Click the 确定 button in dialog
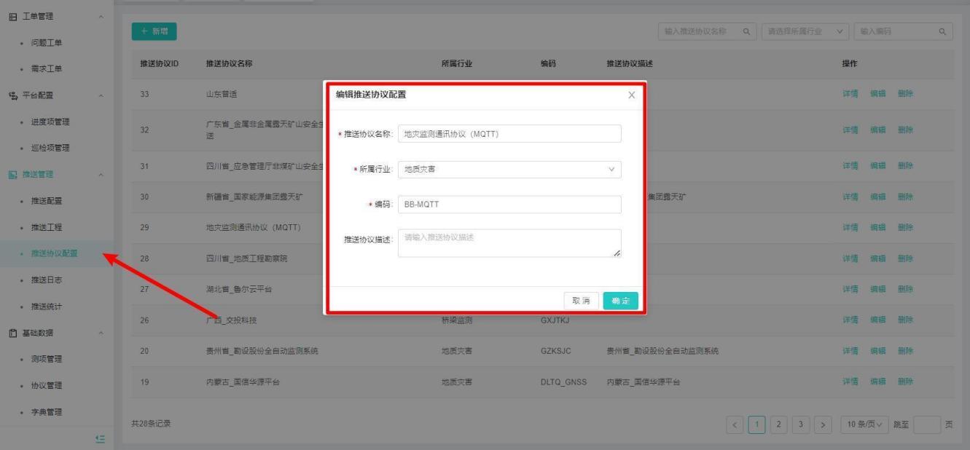 point(620,301)
